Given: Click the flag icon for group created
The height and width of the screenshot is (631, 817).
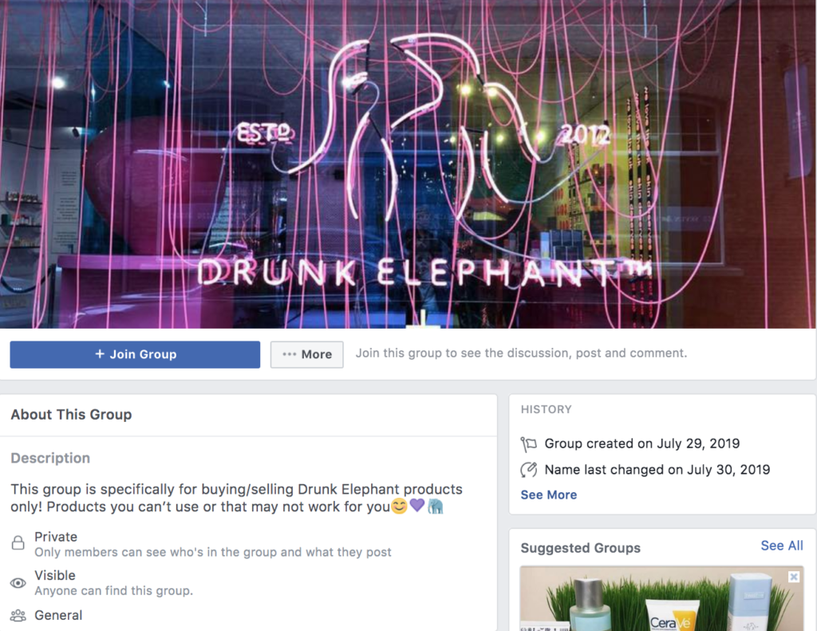Looking at the screenshot, I should [x=528, y=444].
